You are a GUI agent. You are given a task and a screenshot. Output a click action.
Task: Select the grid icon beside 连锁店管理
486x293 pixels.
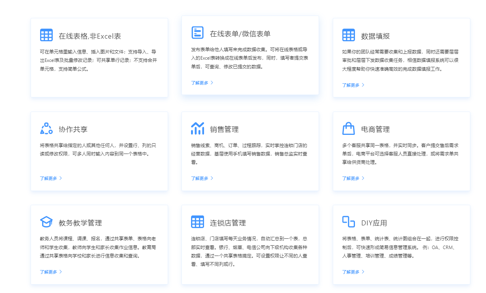tap(197, 222)
